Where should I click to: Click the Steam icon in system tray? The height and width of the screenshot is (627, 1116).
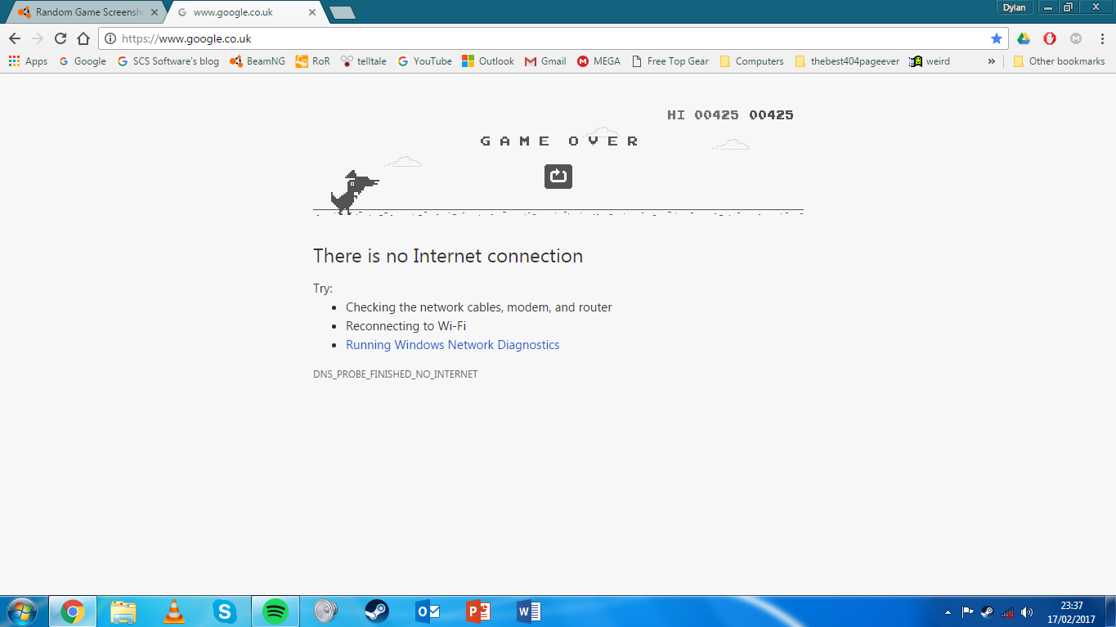pos(987,611)
